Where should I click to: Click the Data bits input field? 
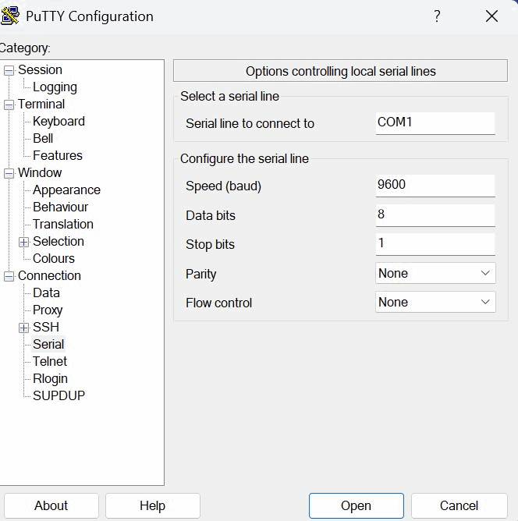pos(435,215)
